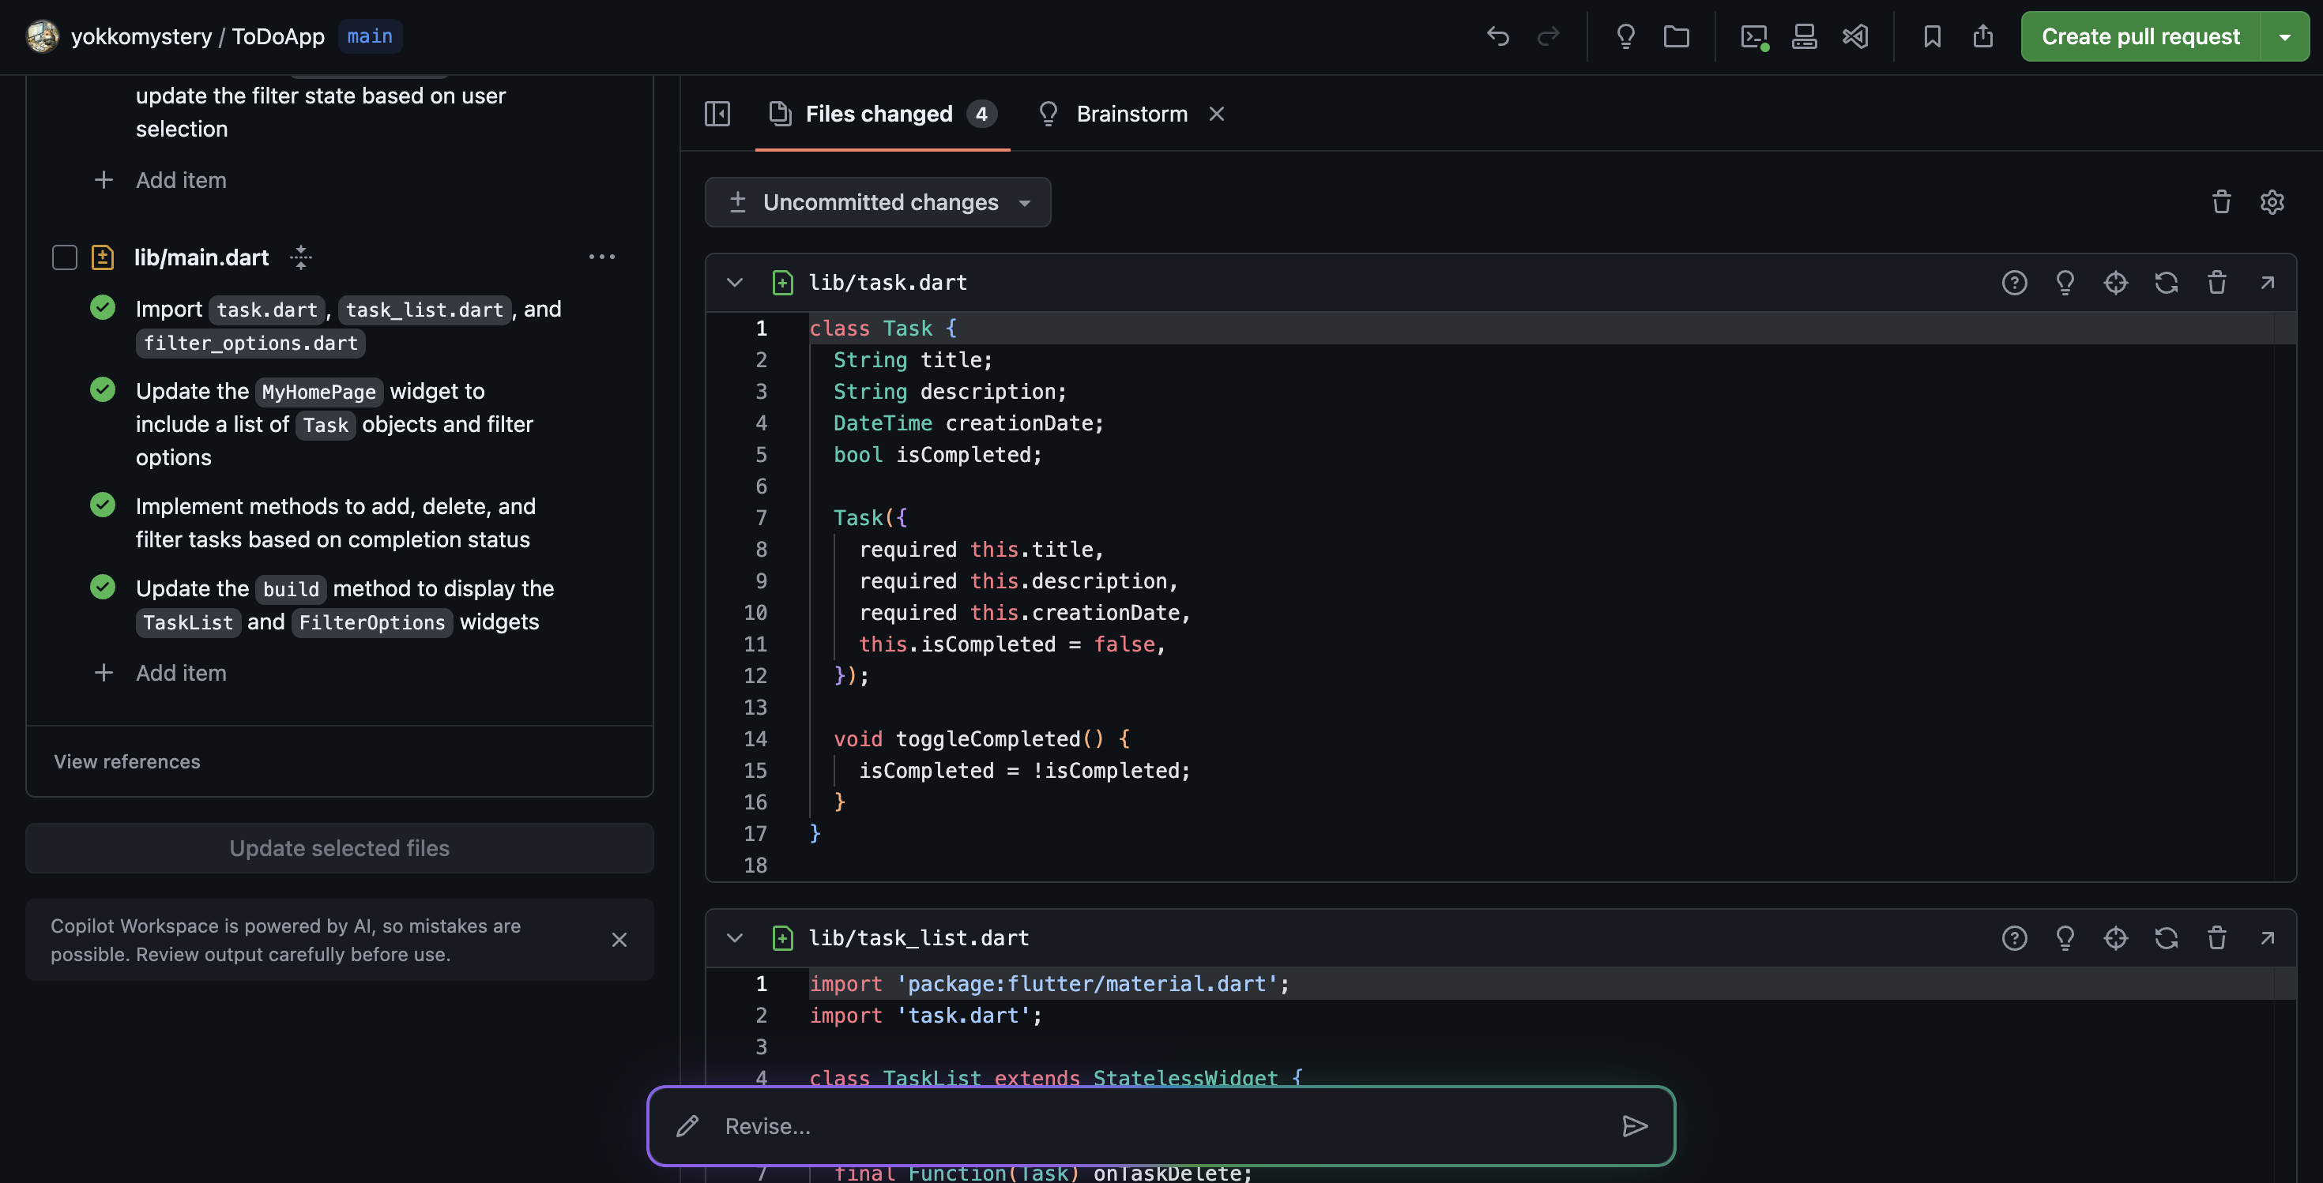Switch to the Brainstorm tab
This screenshot has width=2323, height=1183.
1131,114
